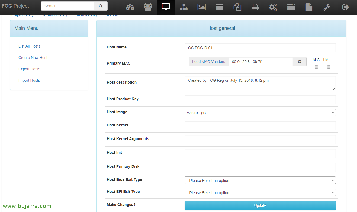Click the Host Product Key field
This screenshot has height=212, width=357.
[x=260, y=100]
